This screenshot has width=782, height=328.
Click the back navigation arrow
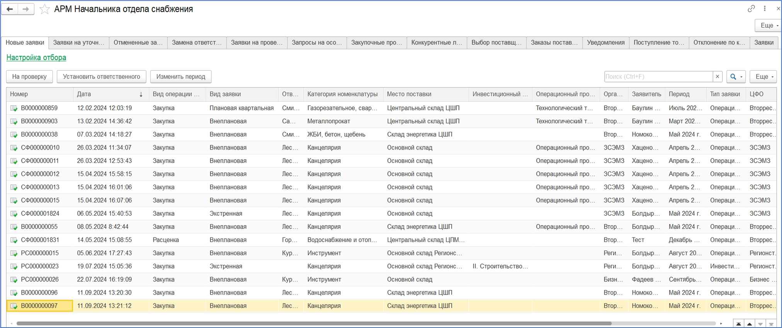(x=10, y=9)
